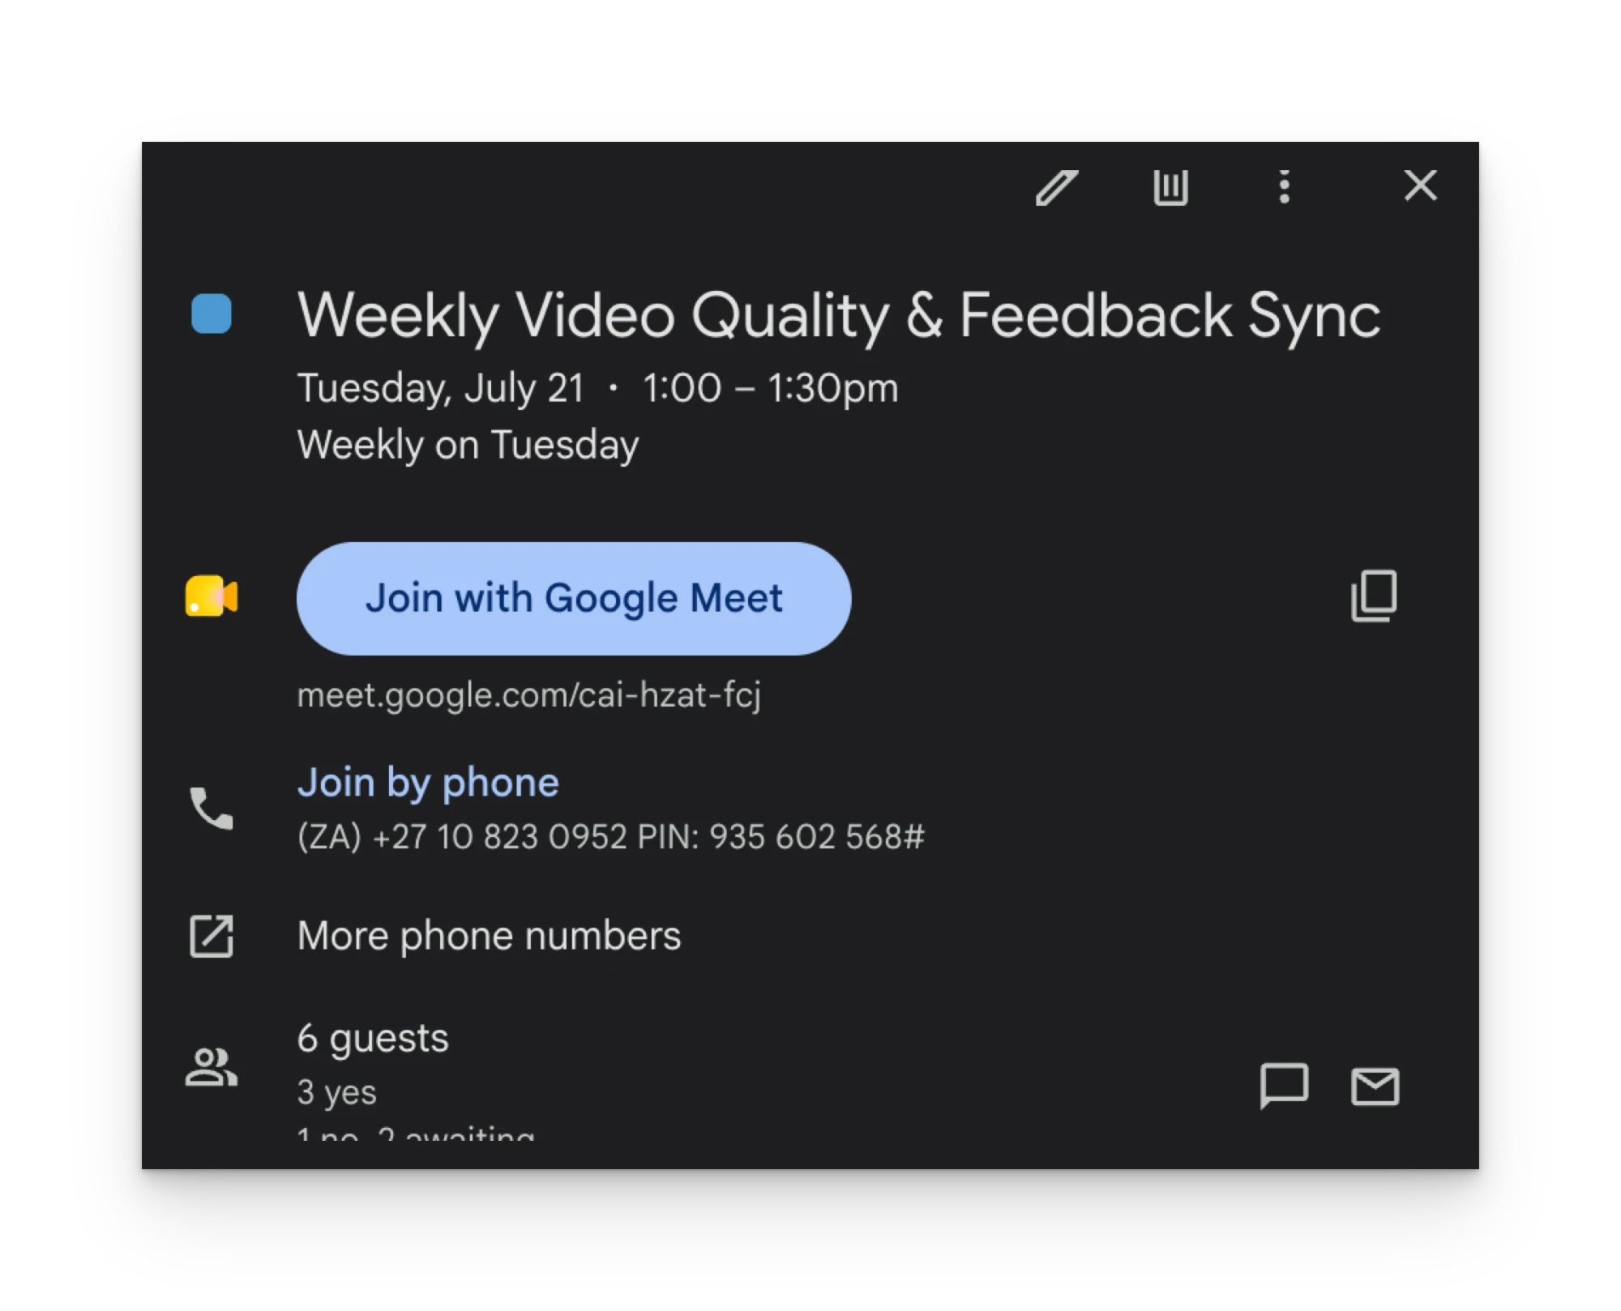The image size is (1621, 1311).
Task: Join with Google Meet
Action: pos(574,599)
